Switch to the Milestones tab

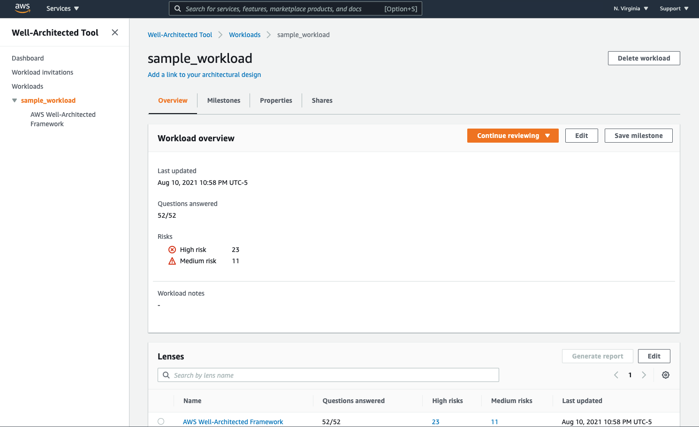pyautogui.click(x=224, y=100)
